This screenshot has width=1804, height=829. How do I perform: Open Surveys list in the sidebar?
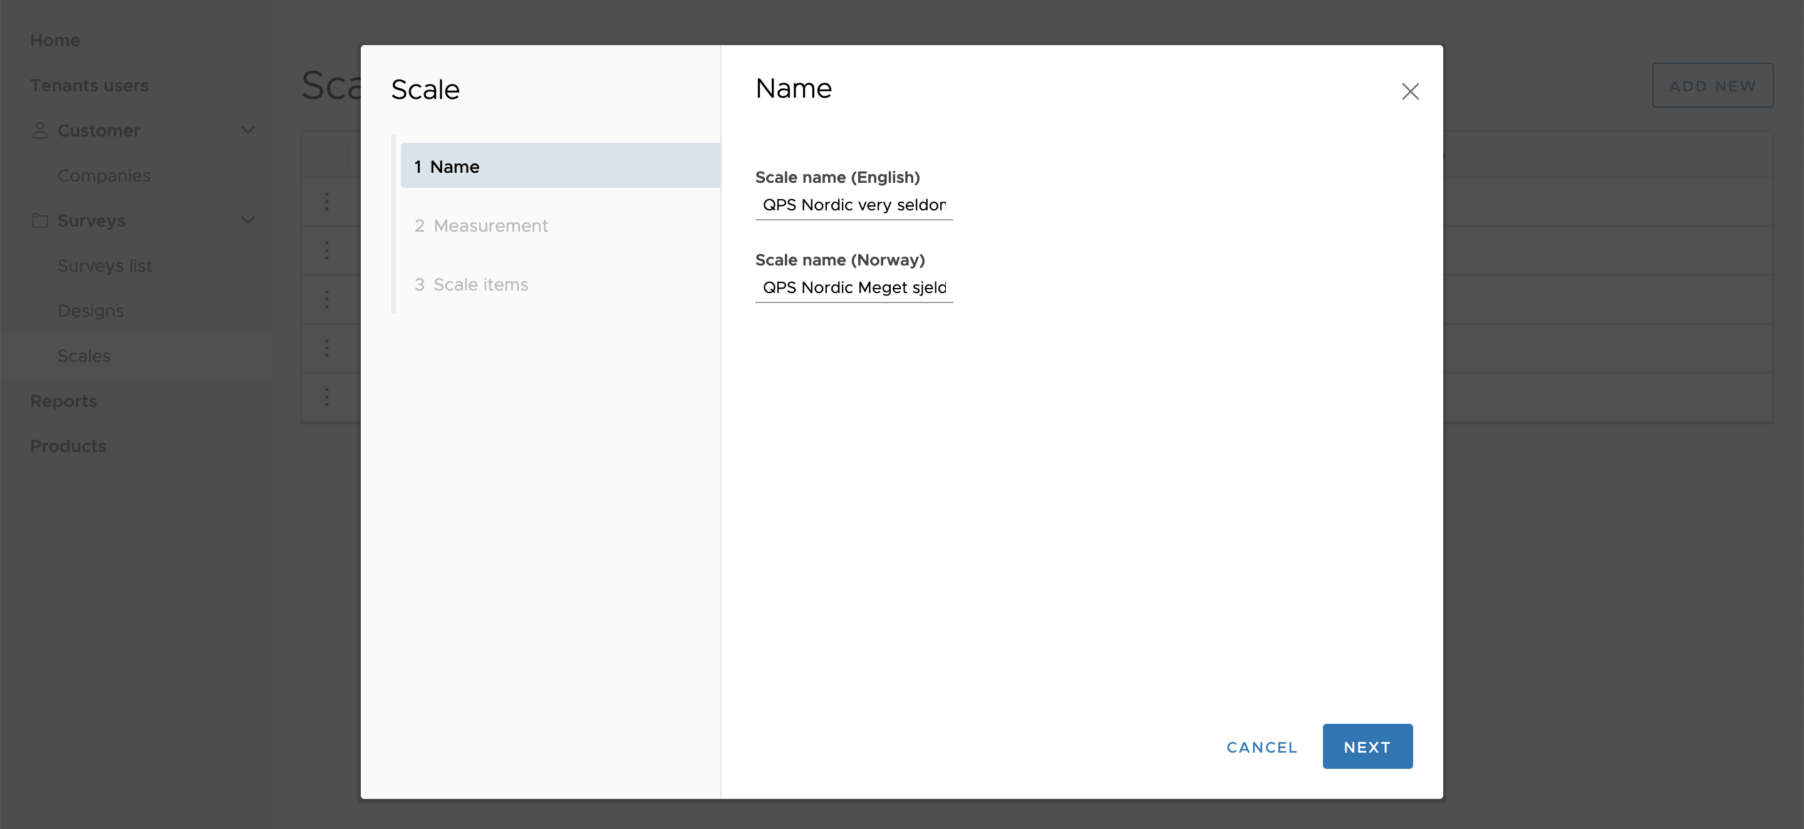click(105, 266)
